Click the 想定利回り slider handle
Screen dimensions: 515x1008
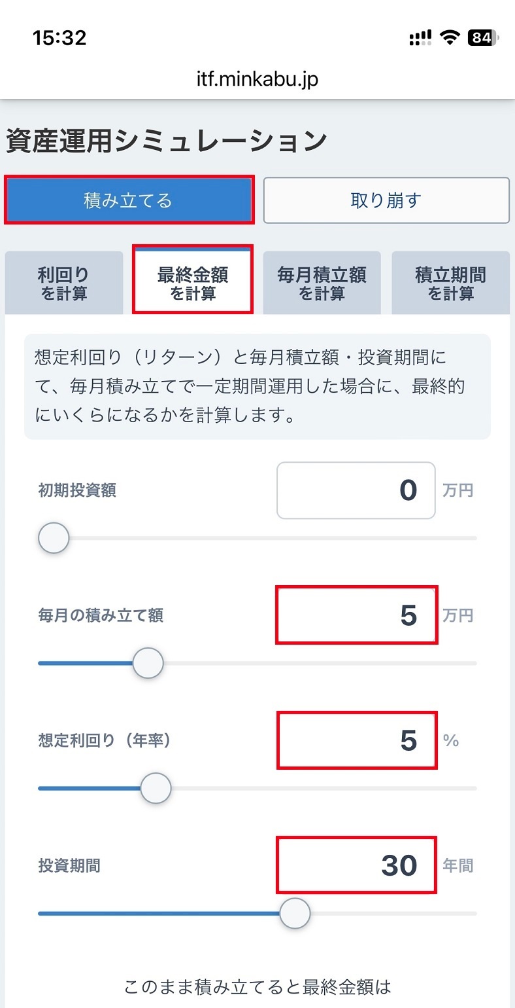point(156,788)
